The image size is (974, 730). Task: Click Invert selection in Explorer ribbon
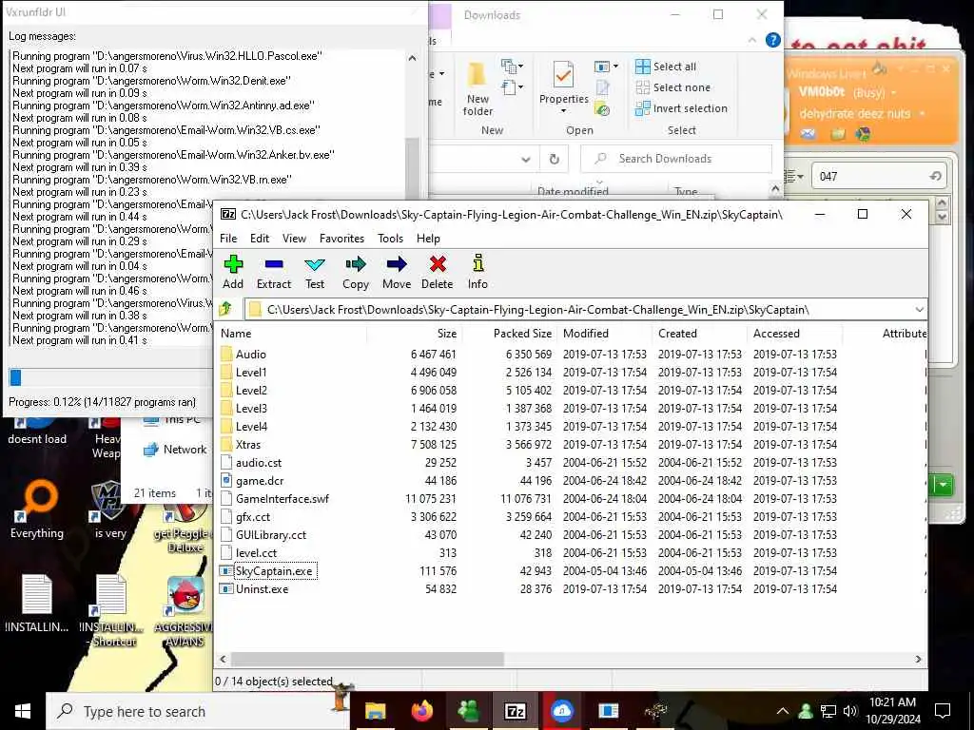681,108
